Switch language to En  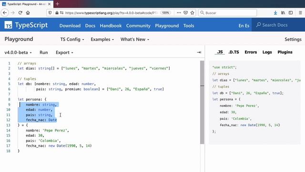pyautogui.click(x=241, y=26)
